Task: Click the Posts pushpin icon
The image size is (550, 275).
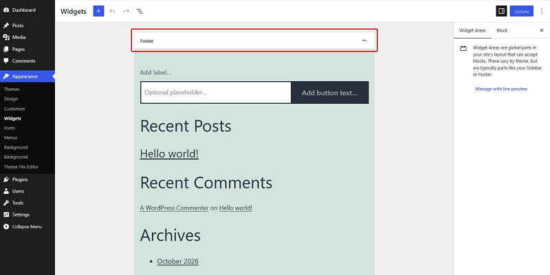Action: 6,25
